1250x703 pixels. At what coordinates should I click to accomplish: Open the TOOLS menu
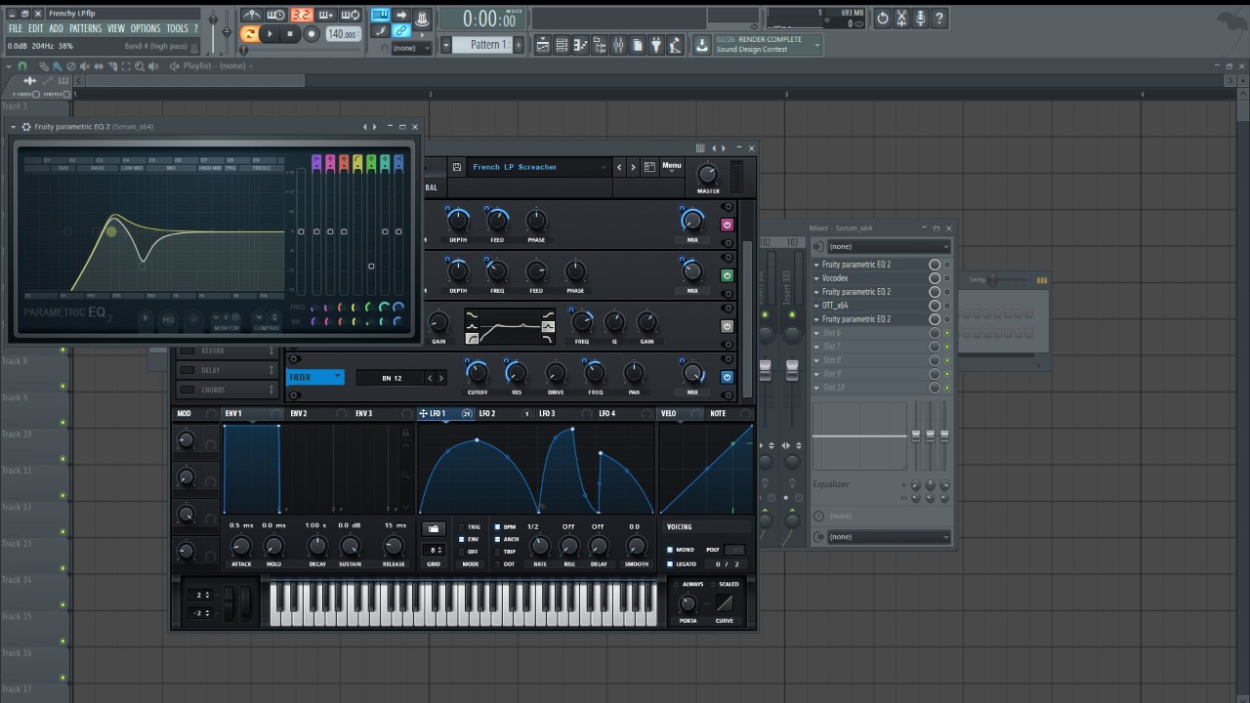(x=177, y=29)
